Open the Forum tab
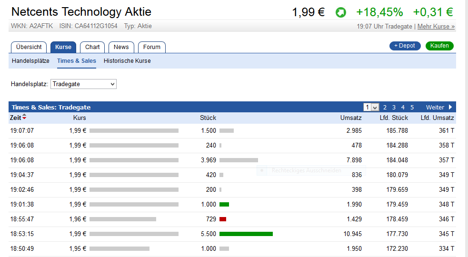The height and width of the screenshot is (257, 468). tap(152, 47)
